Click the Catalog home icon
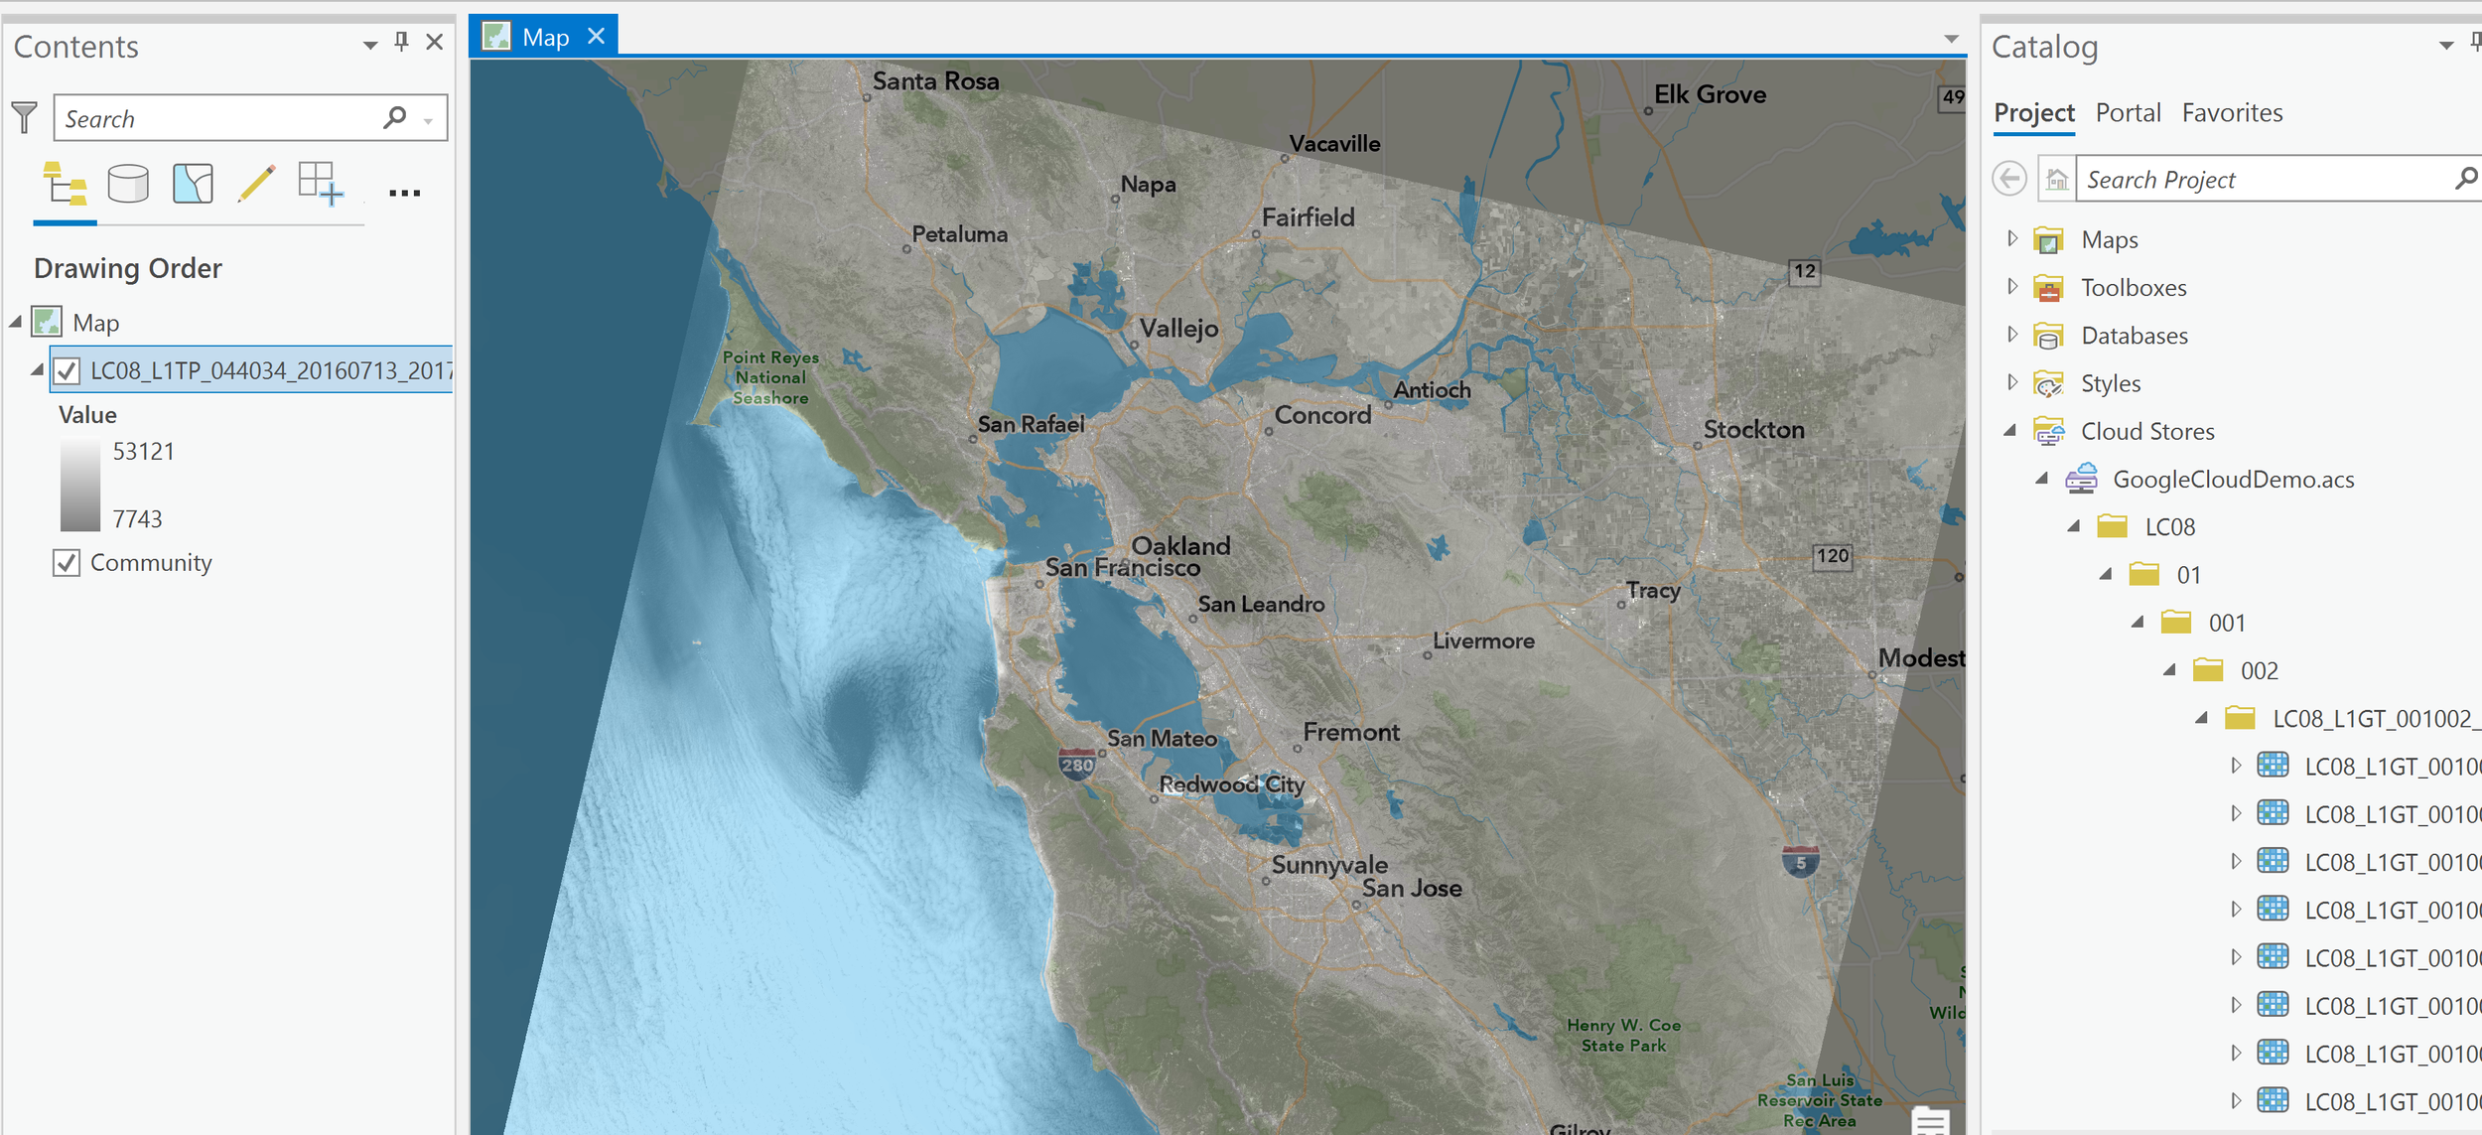 (2056, 180)
